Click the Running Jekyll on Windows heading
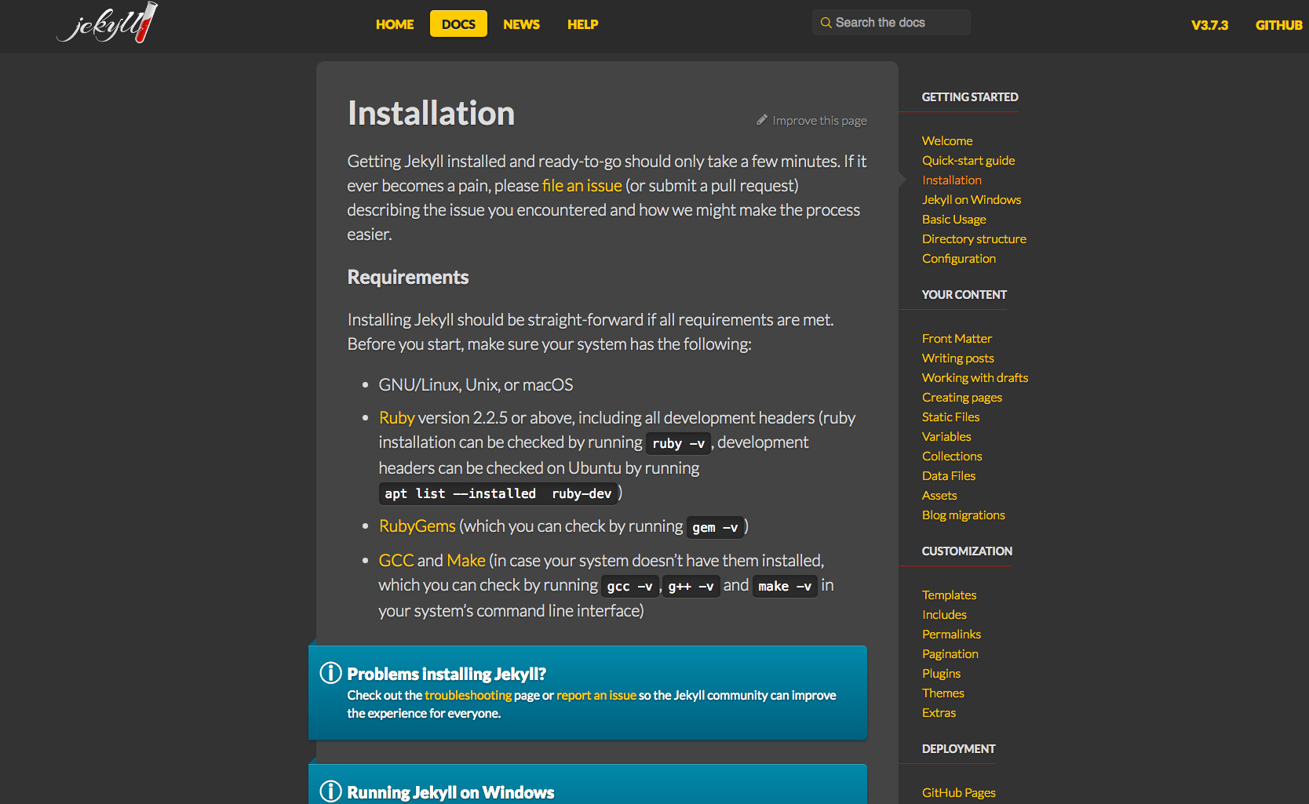Screen dimensions: 1309x804 point(450,793)
